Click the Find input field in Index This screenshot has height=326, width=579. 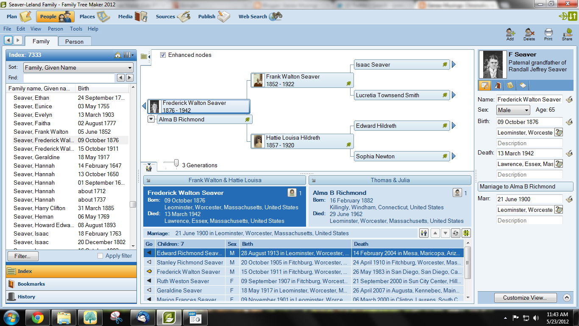(x=69, y=78)
